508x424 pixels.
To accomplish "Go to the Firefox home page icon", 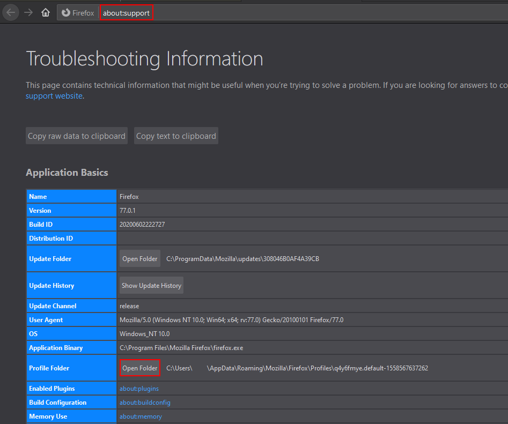I will [46, 13].
